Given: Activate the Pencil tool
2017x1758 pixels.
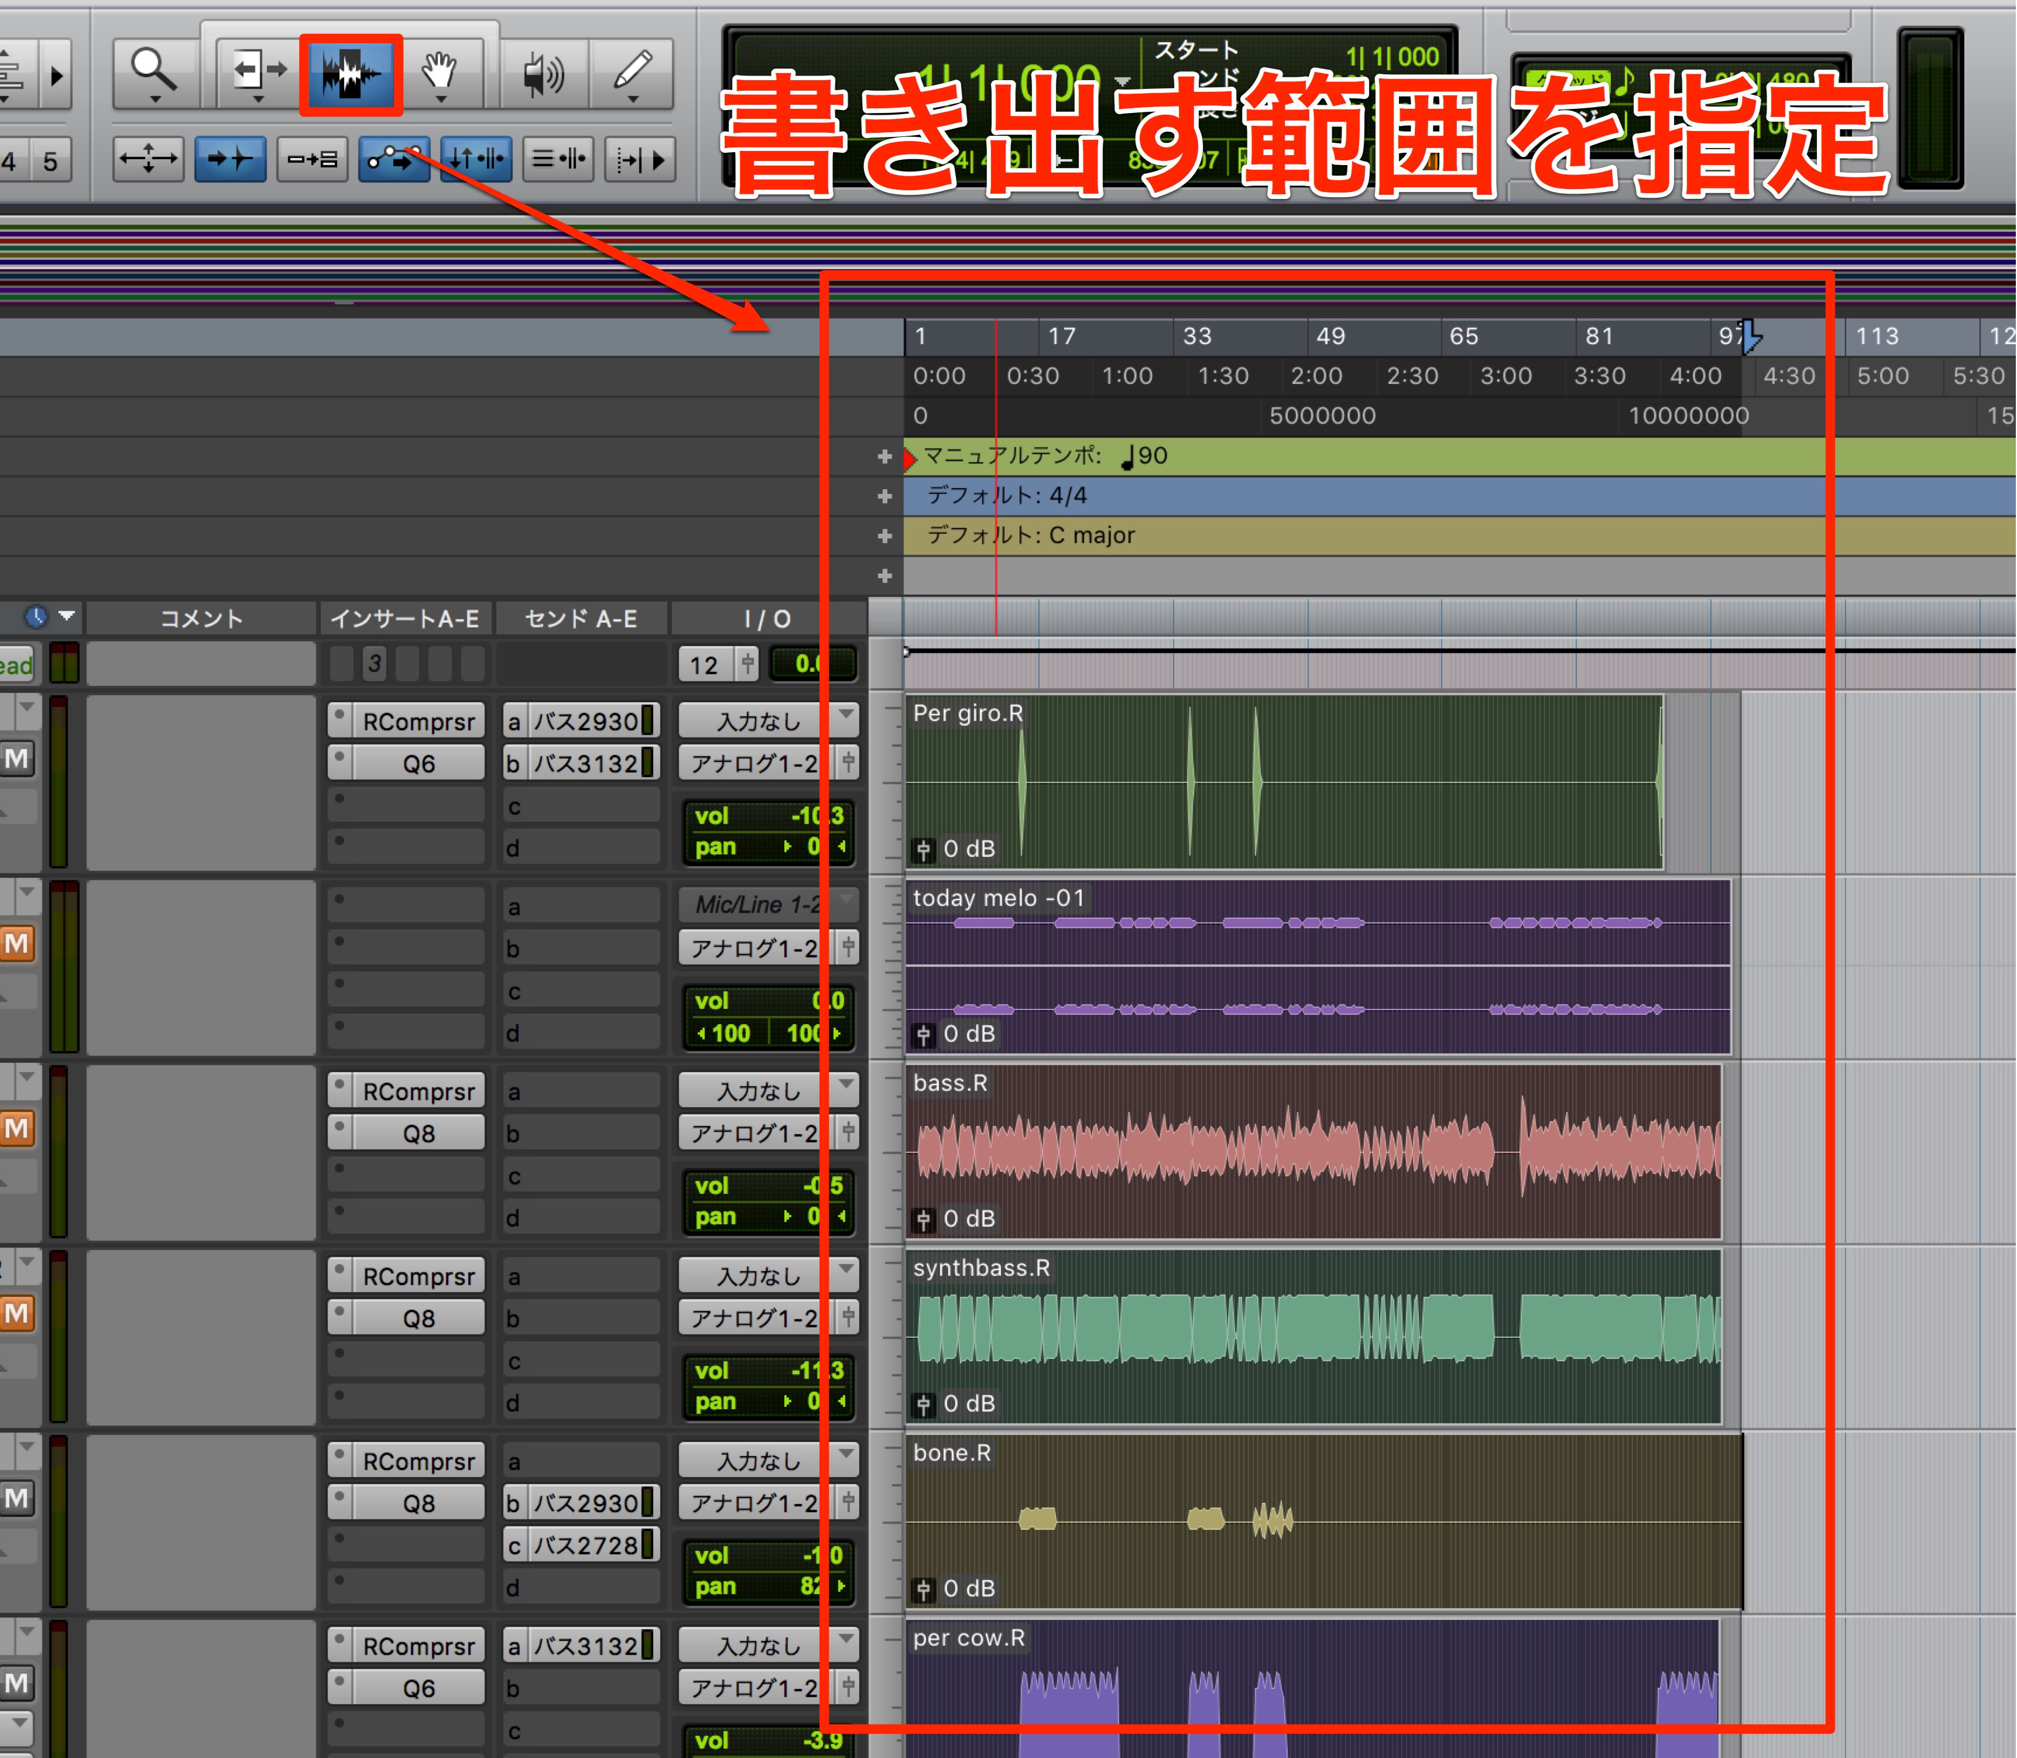Looking at the screenshot, I should [633, 73].
